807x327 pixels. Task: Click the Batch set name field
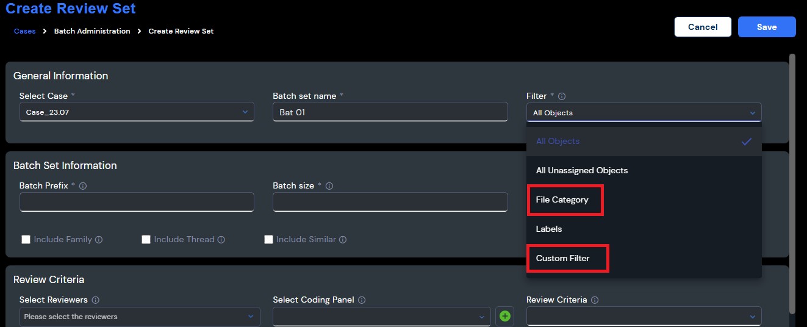click(390, 112)
